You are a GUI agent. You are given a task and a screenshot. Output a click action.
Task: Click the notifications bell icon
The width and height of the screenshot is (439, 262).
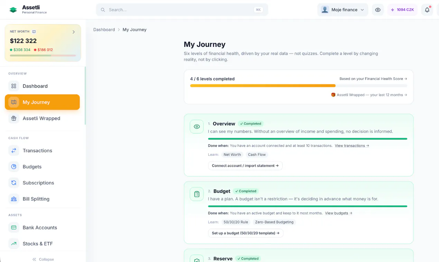click(x=427, y=10)
